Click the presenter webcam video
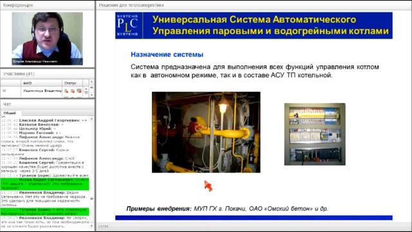 pyautogui.click(x=47, y=39)
